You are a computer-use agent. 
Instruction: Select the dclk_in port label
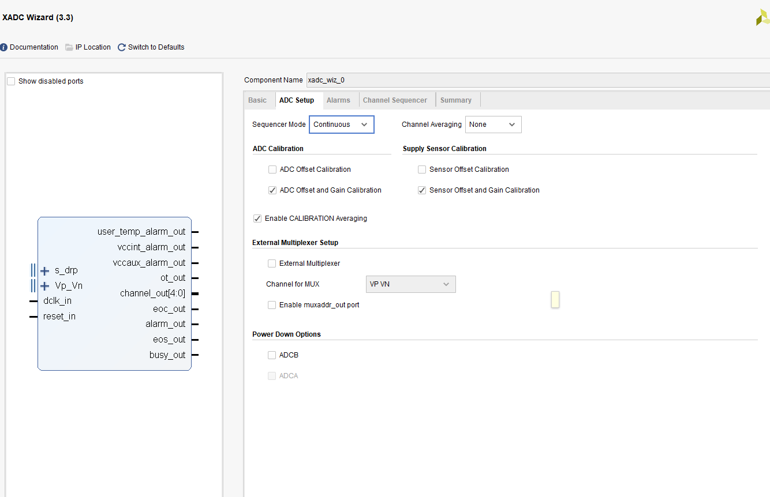57,301
